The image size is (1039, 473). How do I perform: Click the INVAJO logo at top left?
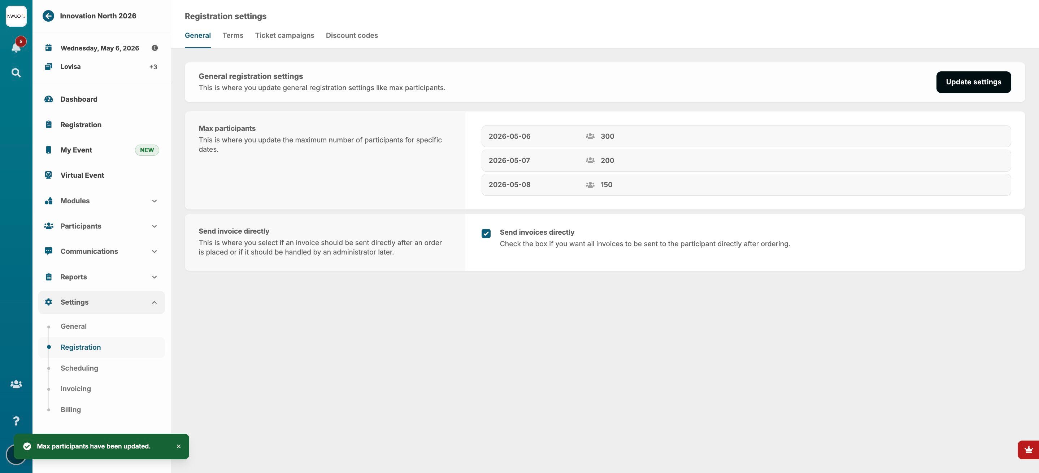(16, 16)
